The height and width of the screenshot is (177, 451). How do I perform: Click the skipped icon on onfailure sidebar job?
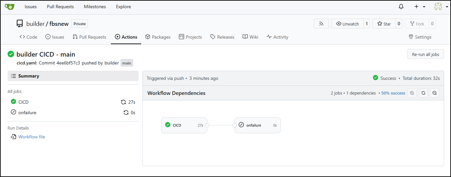[x=13, y=112]
